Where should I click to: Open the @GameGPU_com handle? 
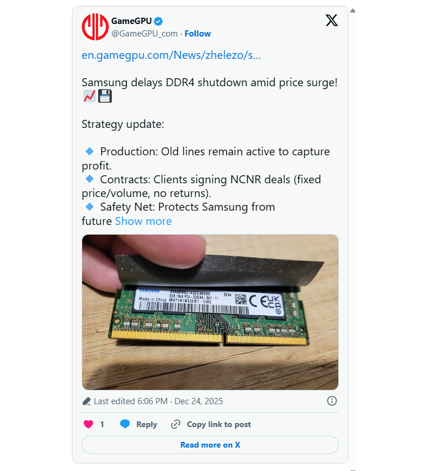pos(145,34)
